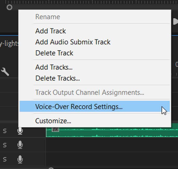Click the circular scroll handle above the menu
178x169 pixels.
tap(9, 7)
